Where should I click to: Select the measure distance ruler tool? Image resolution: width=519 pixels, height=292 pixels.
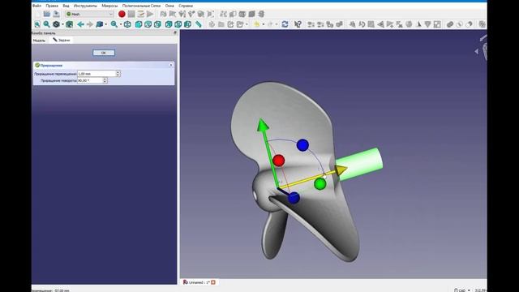click(x=198, y=24)
